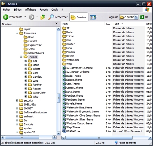Screen dimensions: 153x146
Task: Click the address input field
Action: tap(127, 17)
